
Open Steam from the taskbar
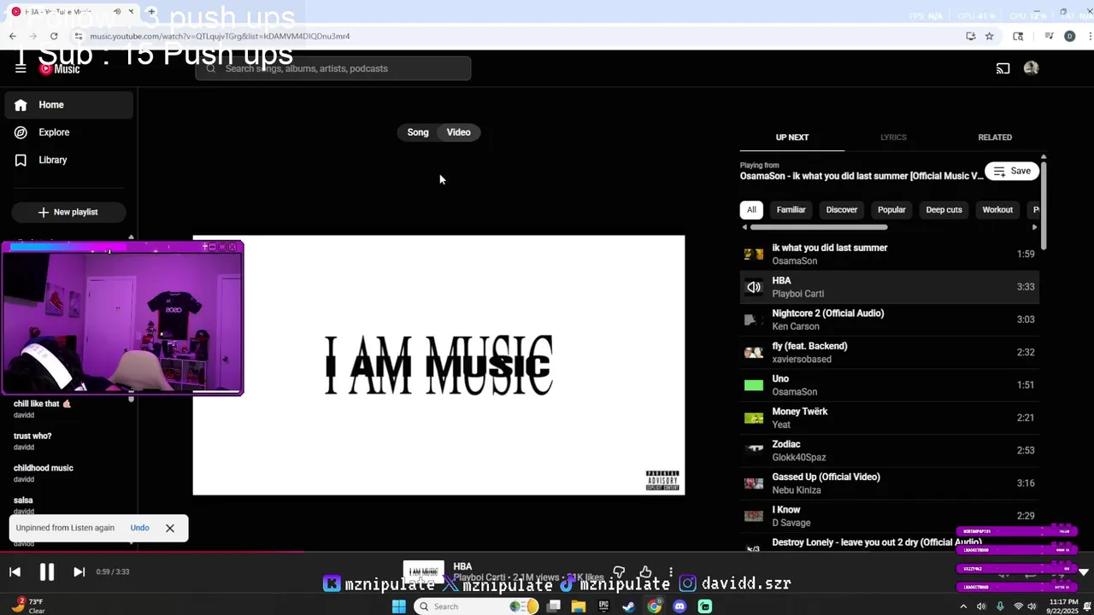(x=628, y=606)
